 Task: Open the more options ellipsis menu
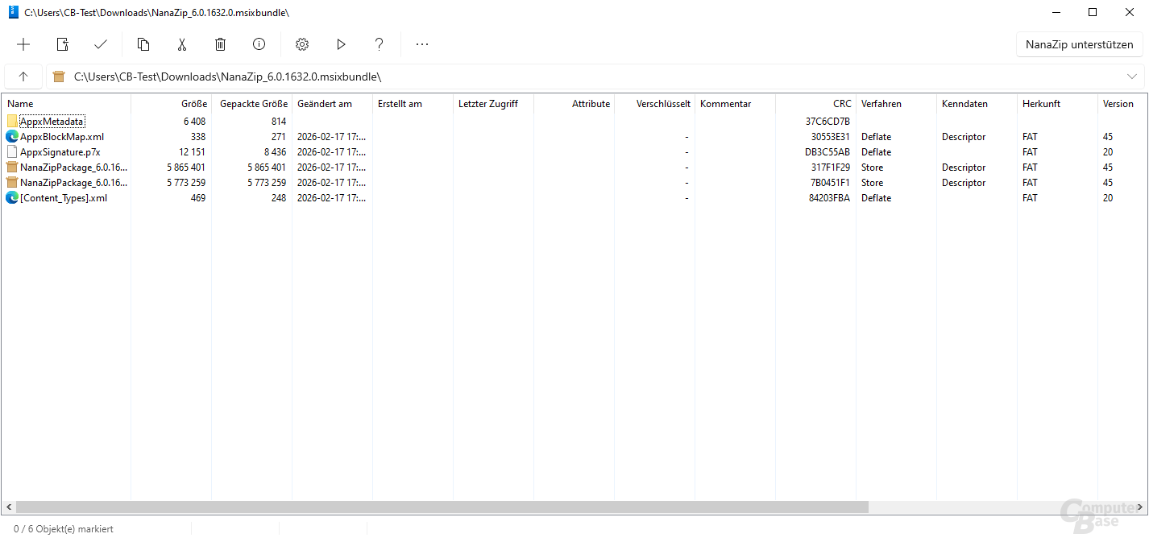422,44
